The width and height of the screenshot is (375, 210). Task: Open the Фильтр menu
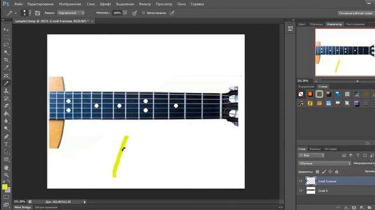145,4
